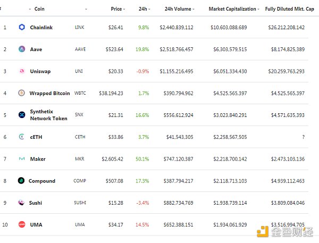Click the Wrapped Bitcoin logo icon

point(21,93)
